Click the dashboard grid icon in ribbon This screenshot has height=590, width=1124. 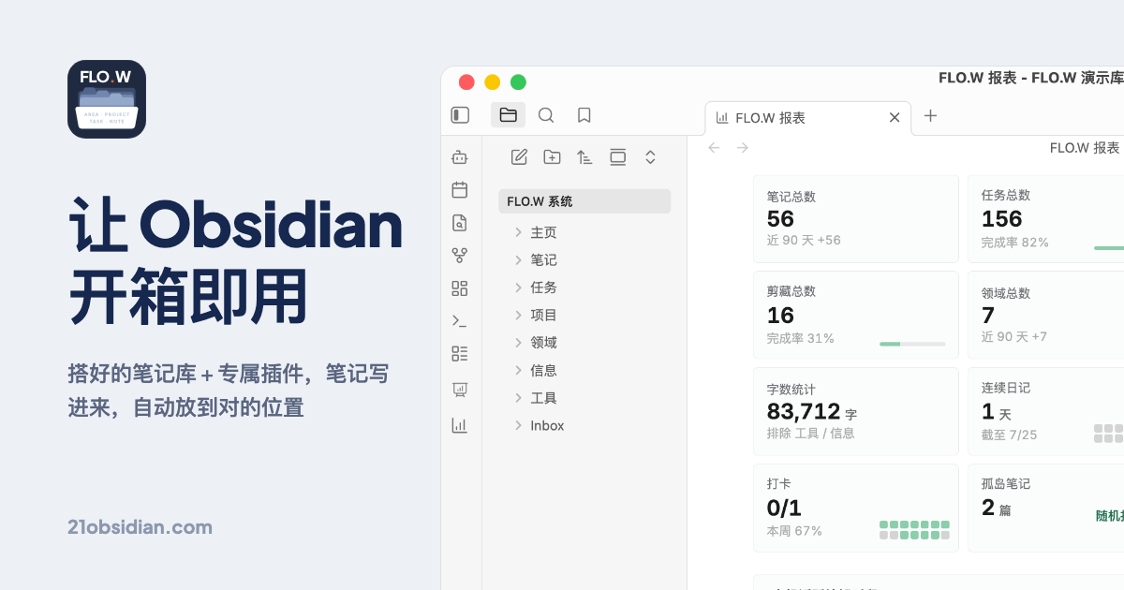[459, 288]
